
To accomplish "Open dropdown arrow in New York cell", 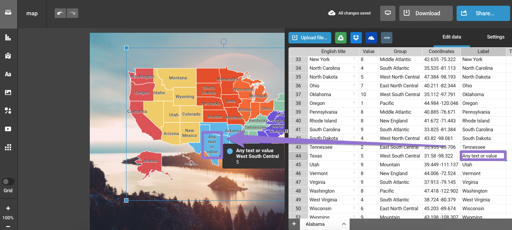I will click(x=354, y=59).
